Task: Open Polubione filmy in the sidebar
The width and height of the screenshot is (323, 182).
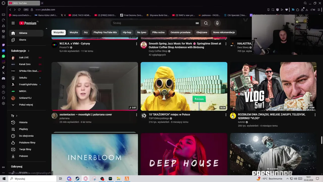Action: (26, 143)
